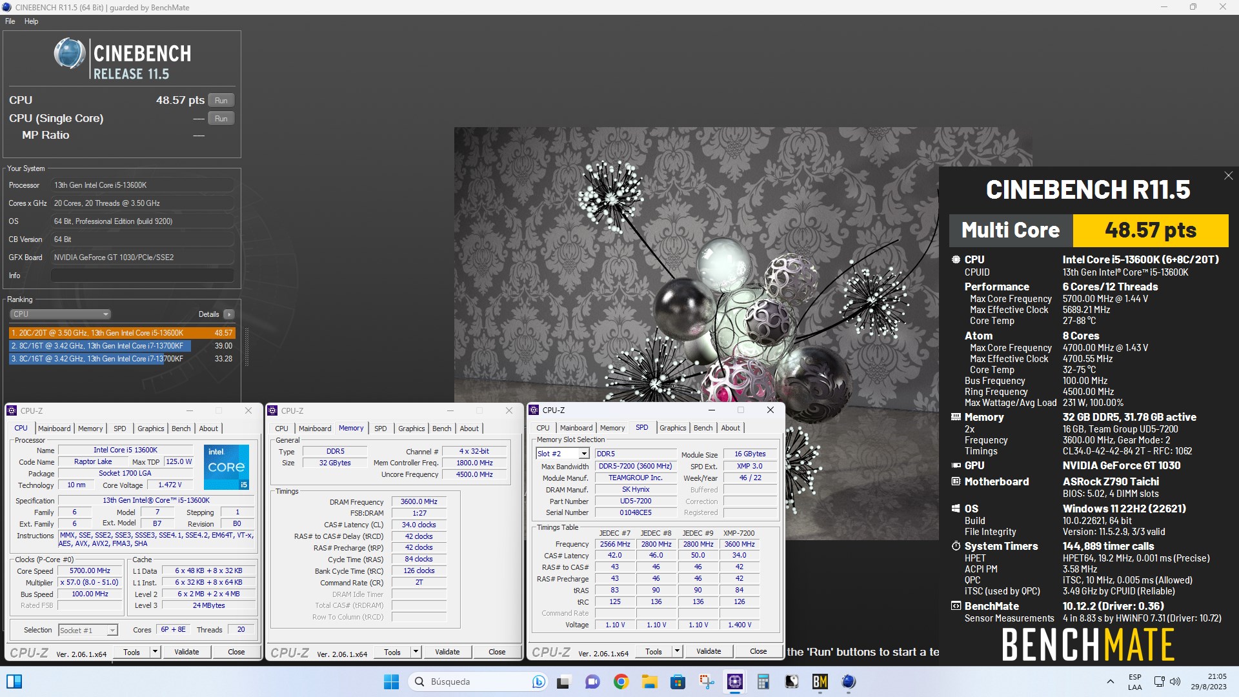
Task: Open Microsoft Store from the taskbar
Action: coord(678,682)
